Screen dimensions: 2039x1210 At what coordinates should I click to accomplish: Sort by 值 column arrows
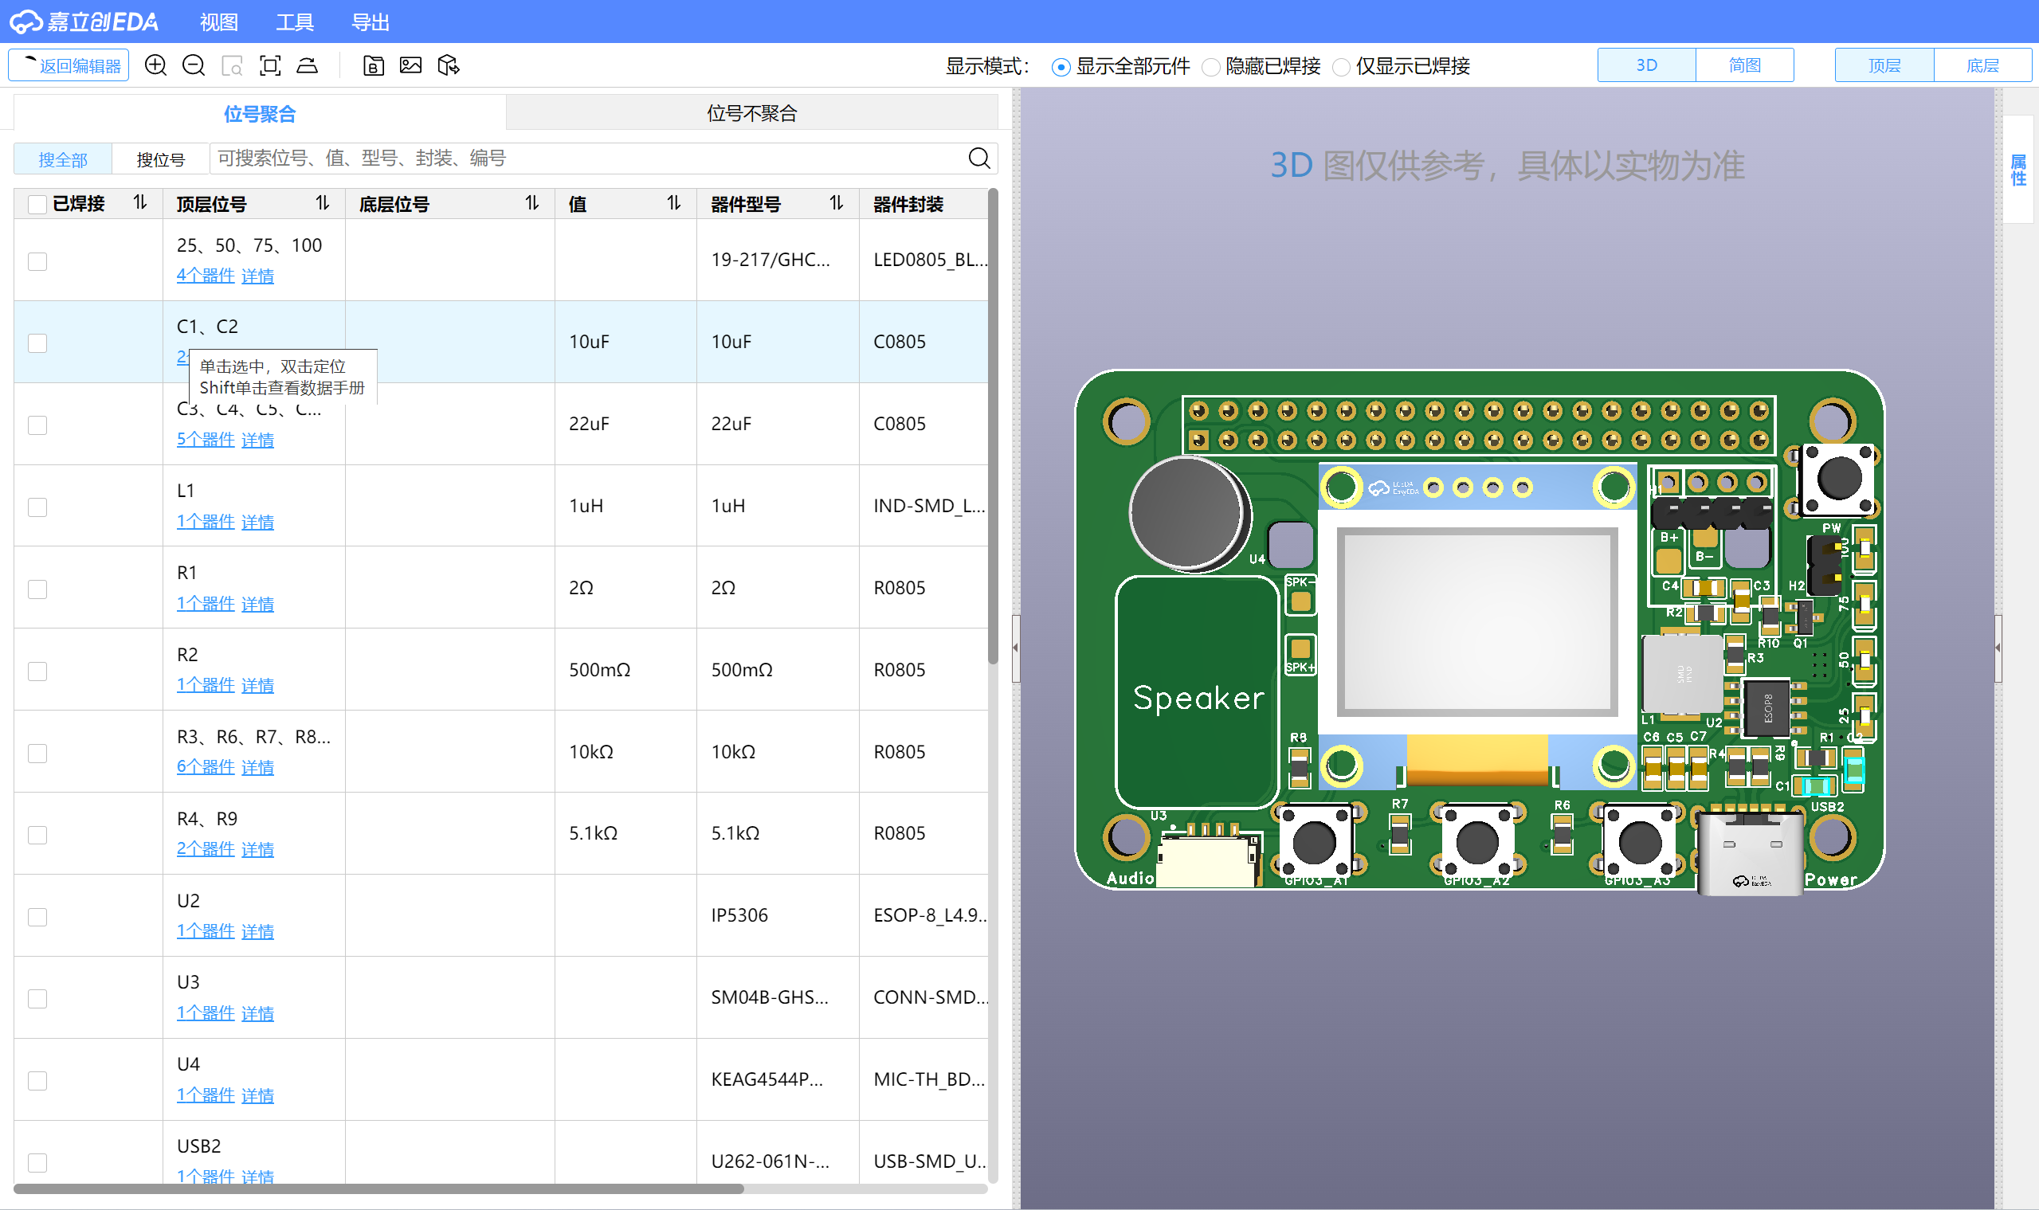(673, 202)
